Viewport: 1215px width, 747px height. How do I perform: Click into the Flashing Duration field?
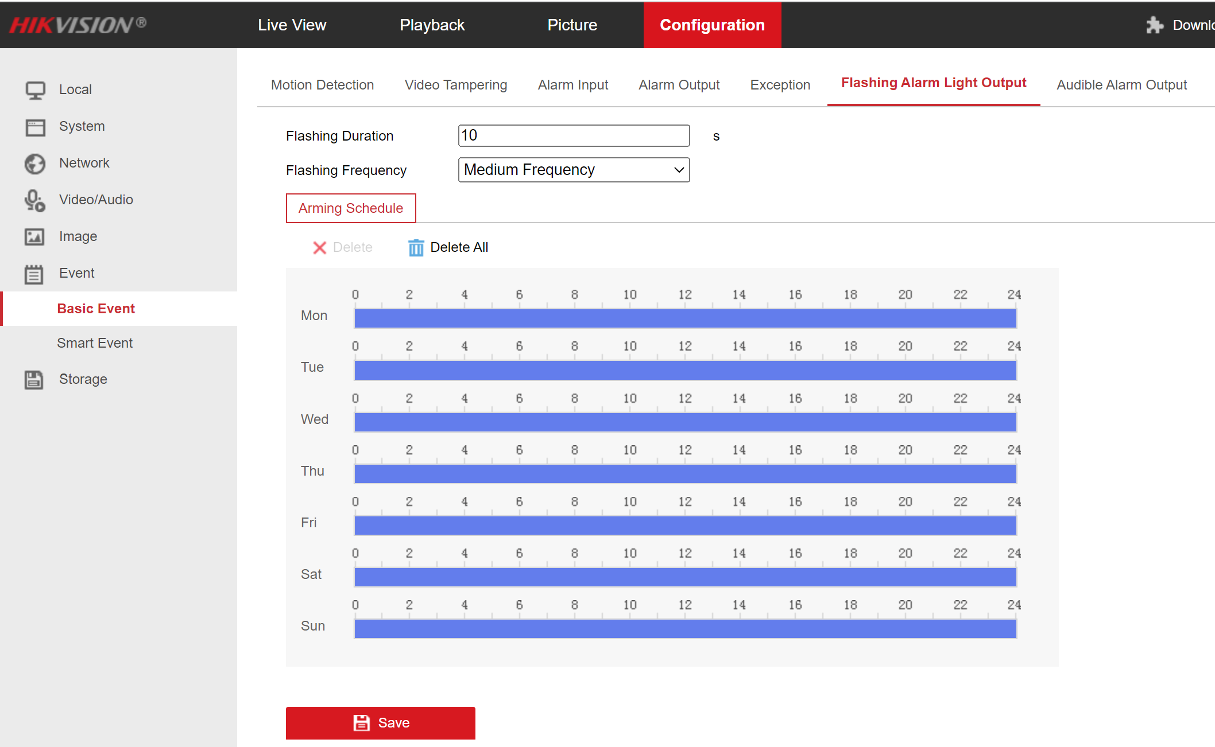(574, 135)
